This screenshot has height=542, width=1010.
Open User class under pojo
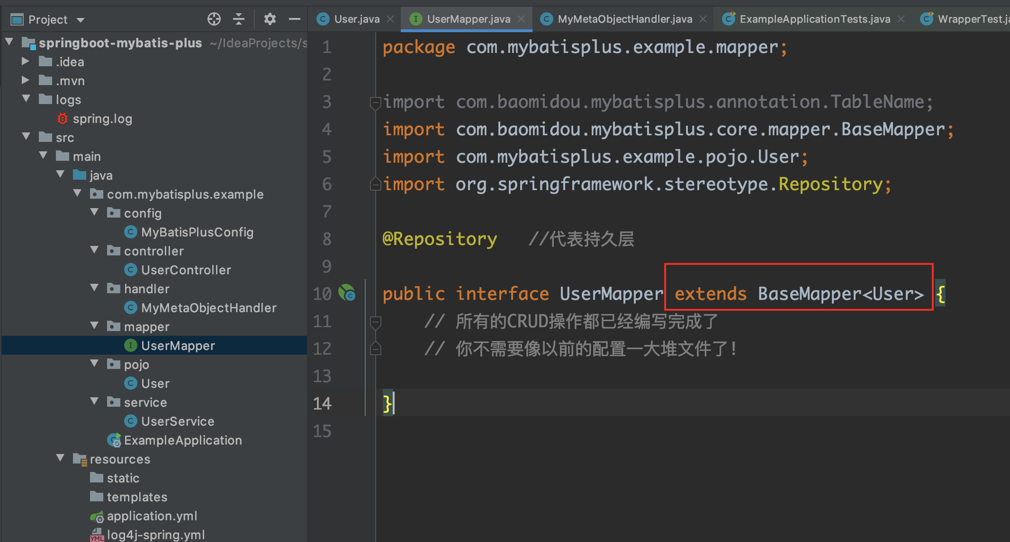point(155,384)
